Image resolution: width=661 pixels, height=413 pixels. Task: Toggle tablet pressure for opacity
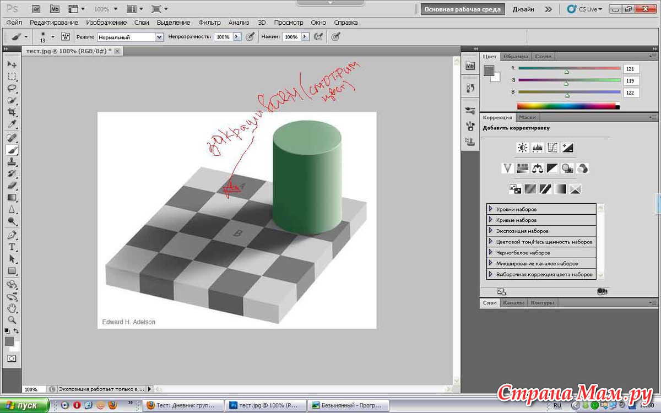tap(250, 37)
